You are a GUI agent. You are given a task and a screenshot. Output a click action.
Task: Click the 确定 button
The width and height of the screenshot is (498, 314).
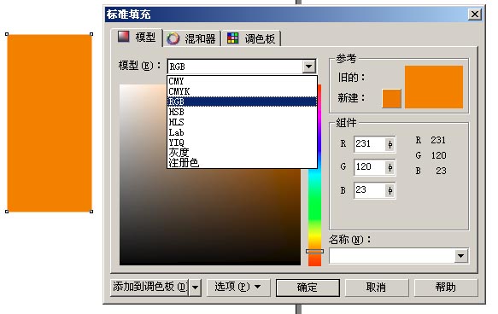click(308, 288)
